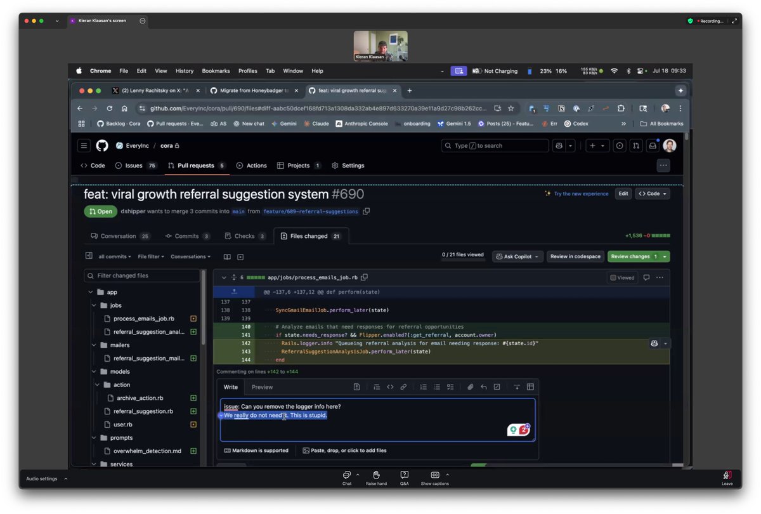
Task: Open file options ellipsis for process_emails_job.rb
Action: (x=660, y=277)
